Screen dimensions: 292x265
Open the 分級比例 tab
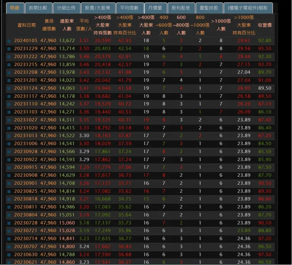pos(66,8)
